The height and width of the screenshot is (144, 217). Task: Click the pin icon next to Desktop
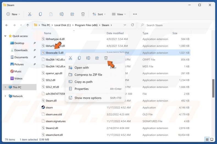click(35, 43)
